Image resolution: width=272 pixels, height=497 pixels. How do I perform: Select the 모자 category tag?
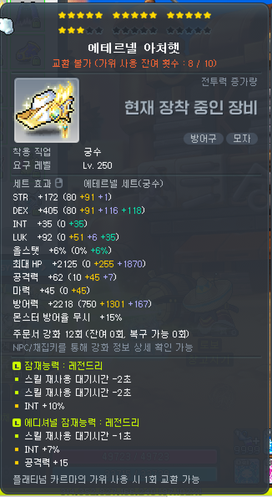tap(242, 139)
